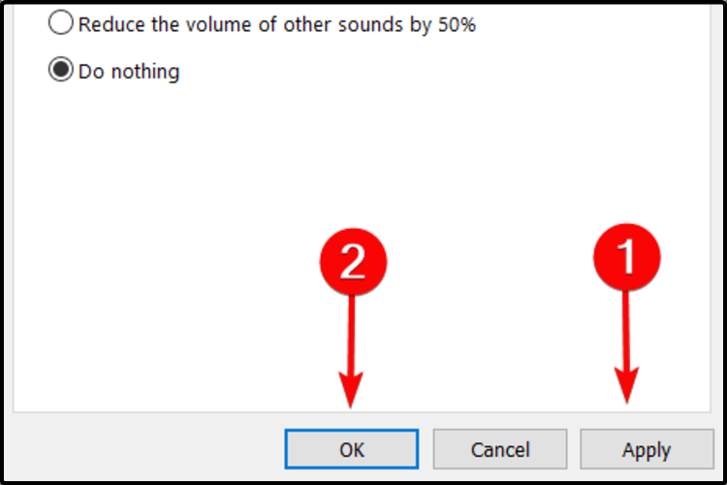
Task: Hit the Apply button
Action: coord(646,450)
